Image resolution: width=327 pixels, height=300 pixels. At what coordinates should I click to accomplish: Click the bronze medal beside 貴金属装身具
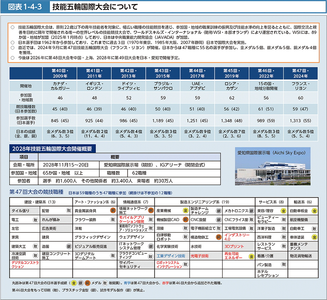112,211
